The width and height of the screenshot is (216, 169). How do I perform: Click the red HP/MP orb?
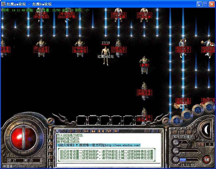point(24,139)
